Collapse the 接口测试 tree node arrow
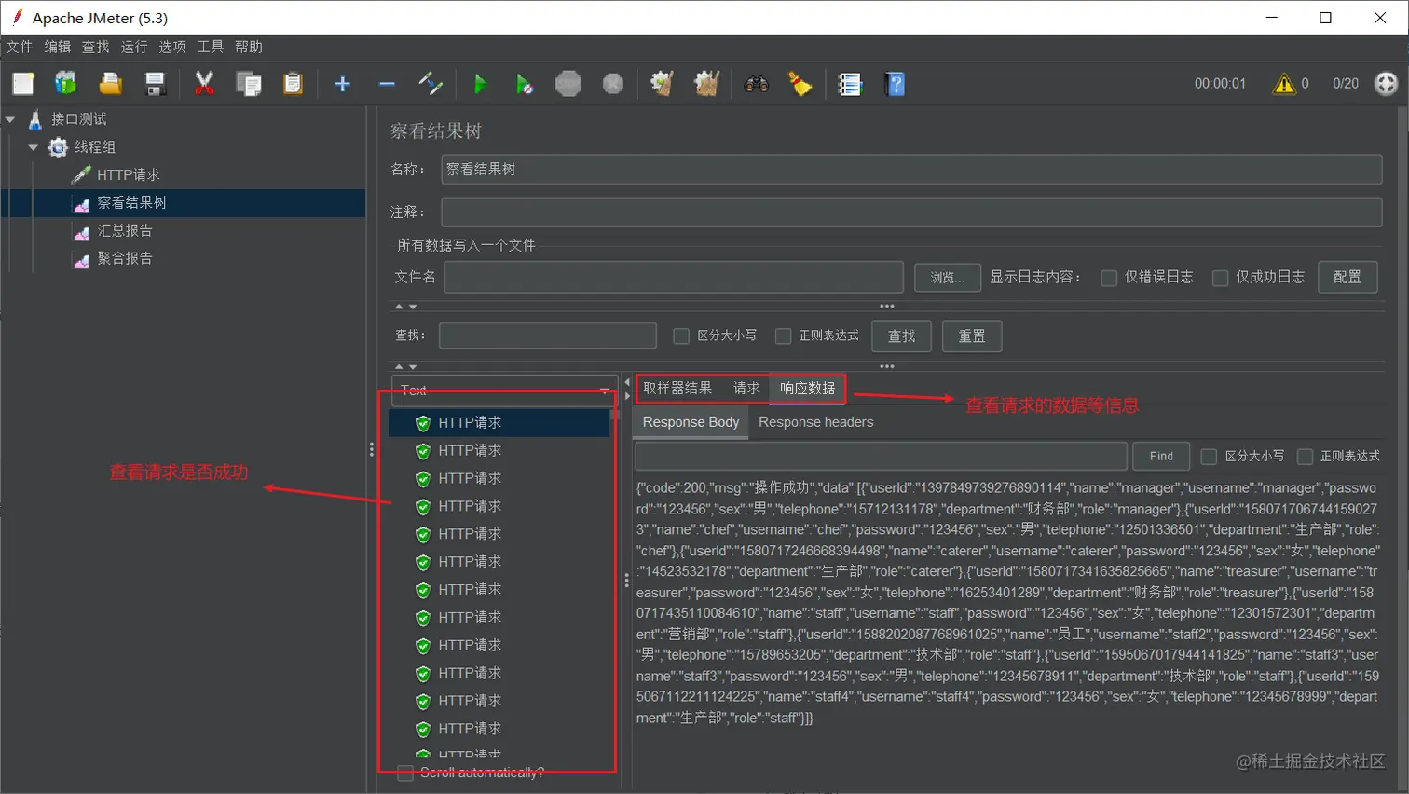 point(11,119)
